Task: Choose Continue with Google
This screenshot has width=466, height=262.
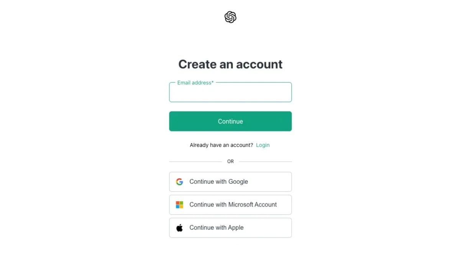Action: [x=230, y=182]
